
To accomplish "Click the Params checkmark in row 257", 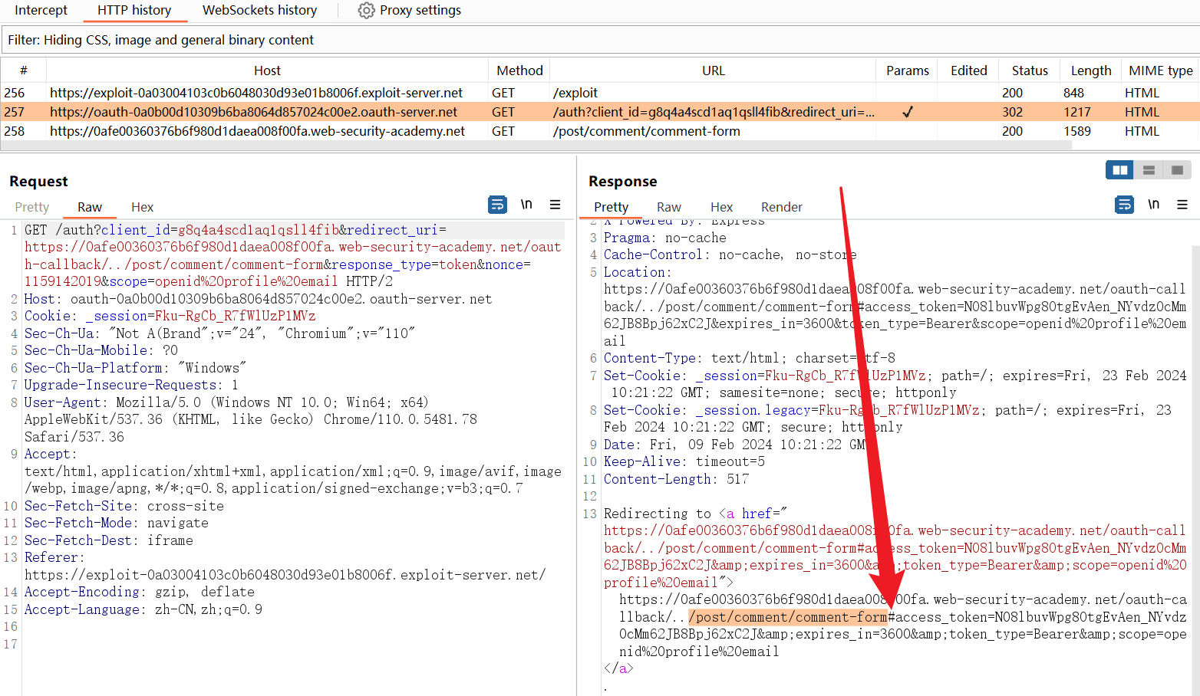I will (x=908, y=112).
